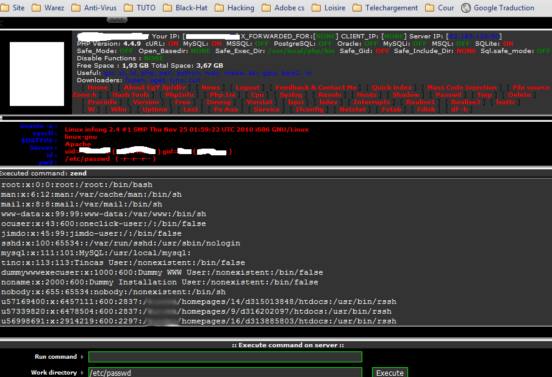Open Mass Code Injection tool
552x377 pixels.
pos(462,88)
